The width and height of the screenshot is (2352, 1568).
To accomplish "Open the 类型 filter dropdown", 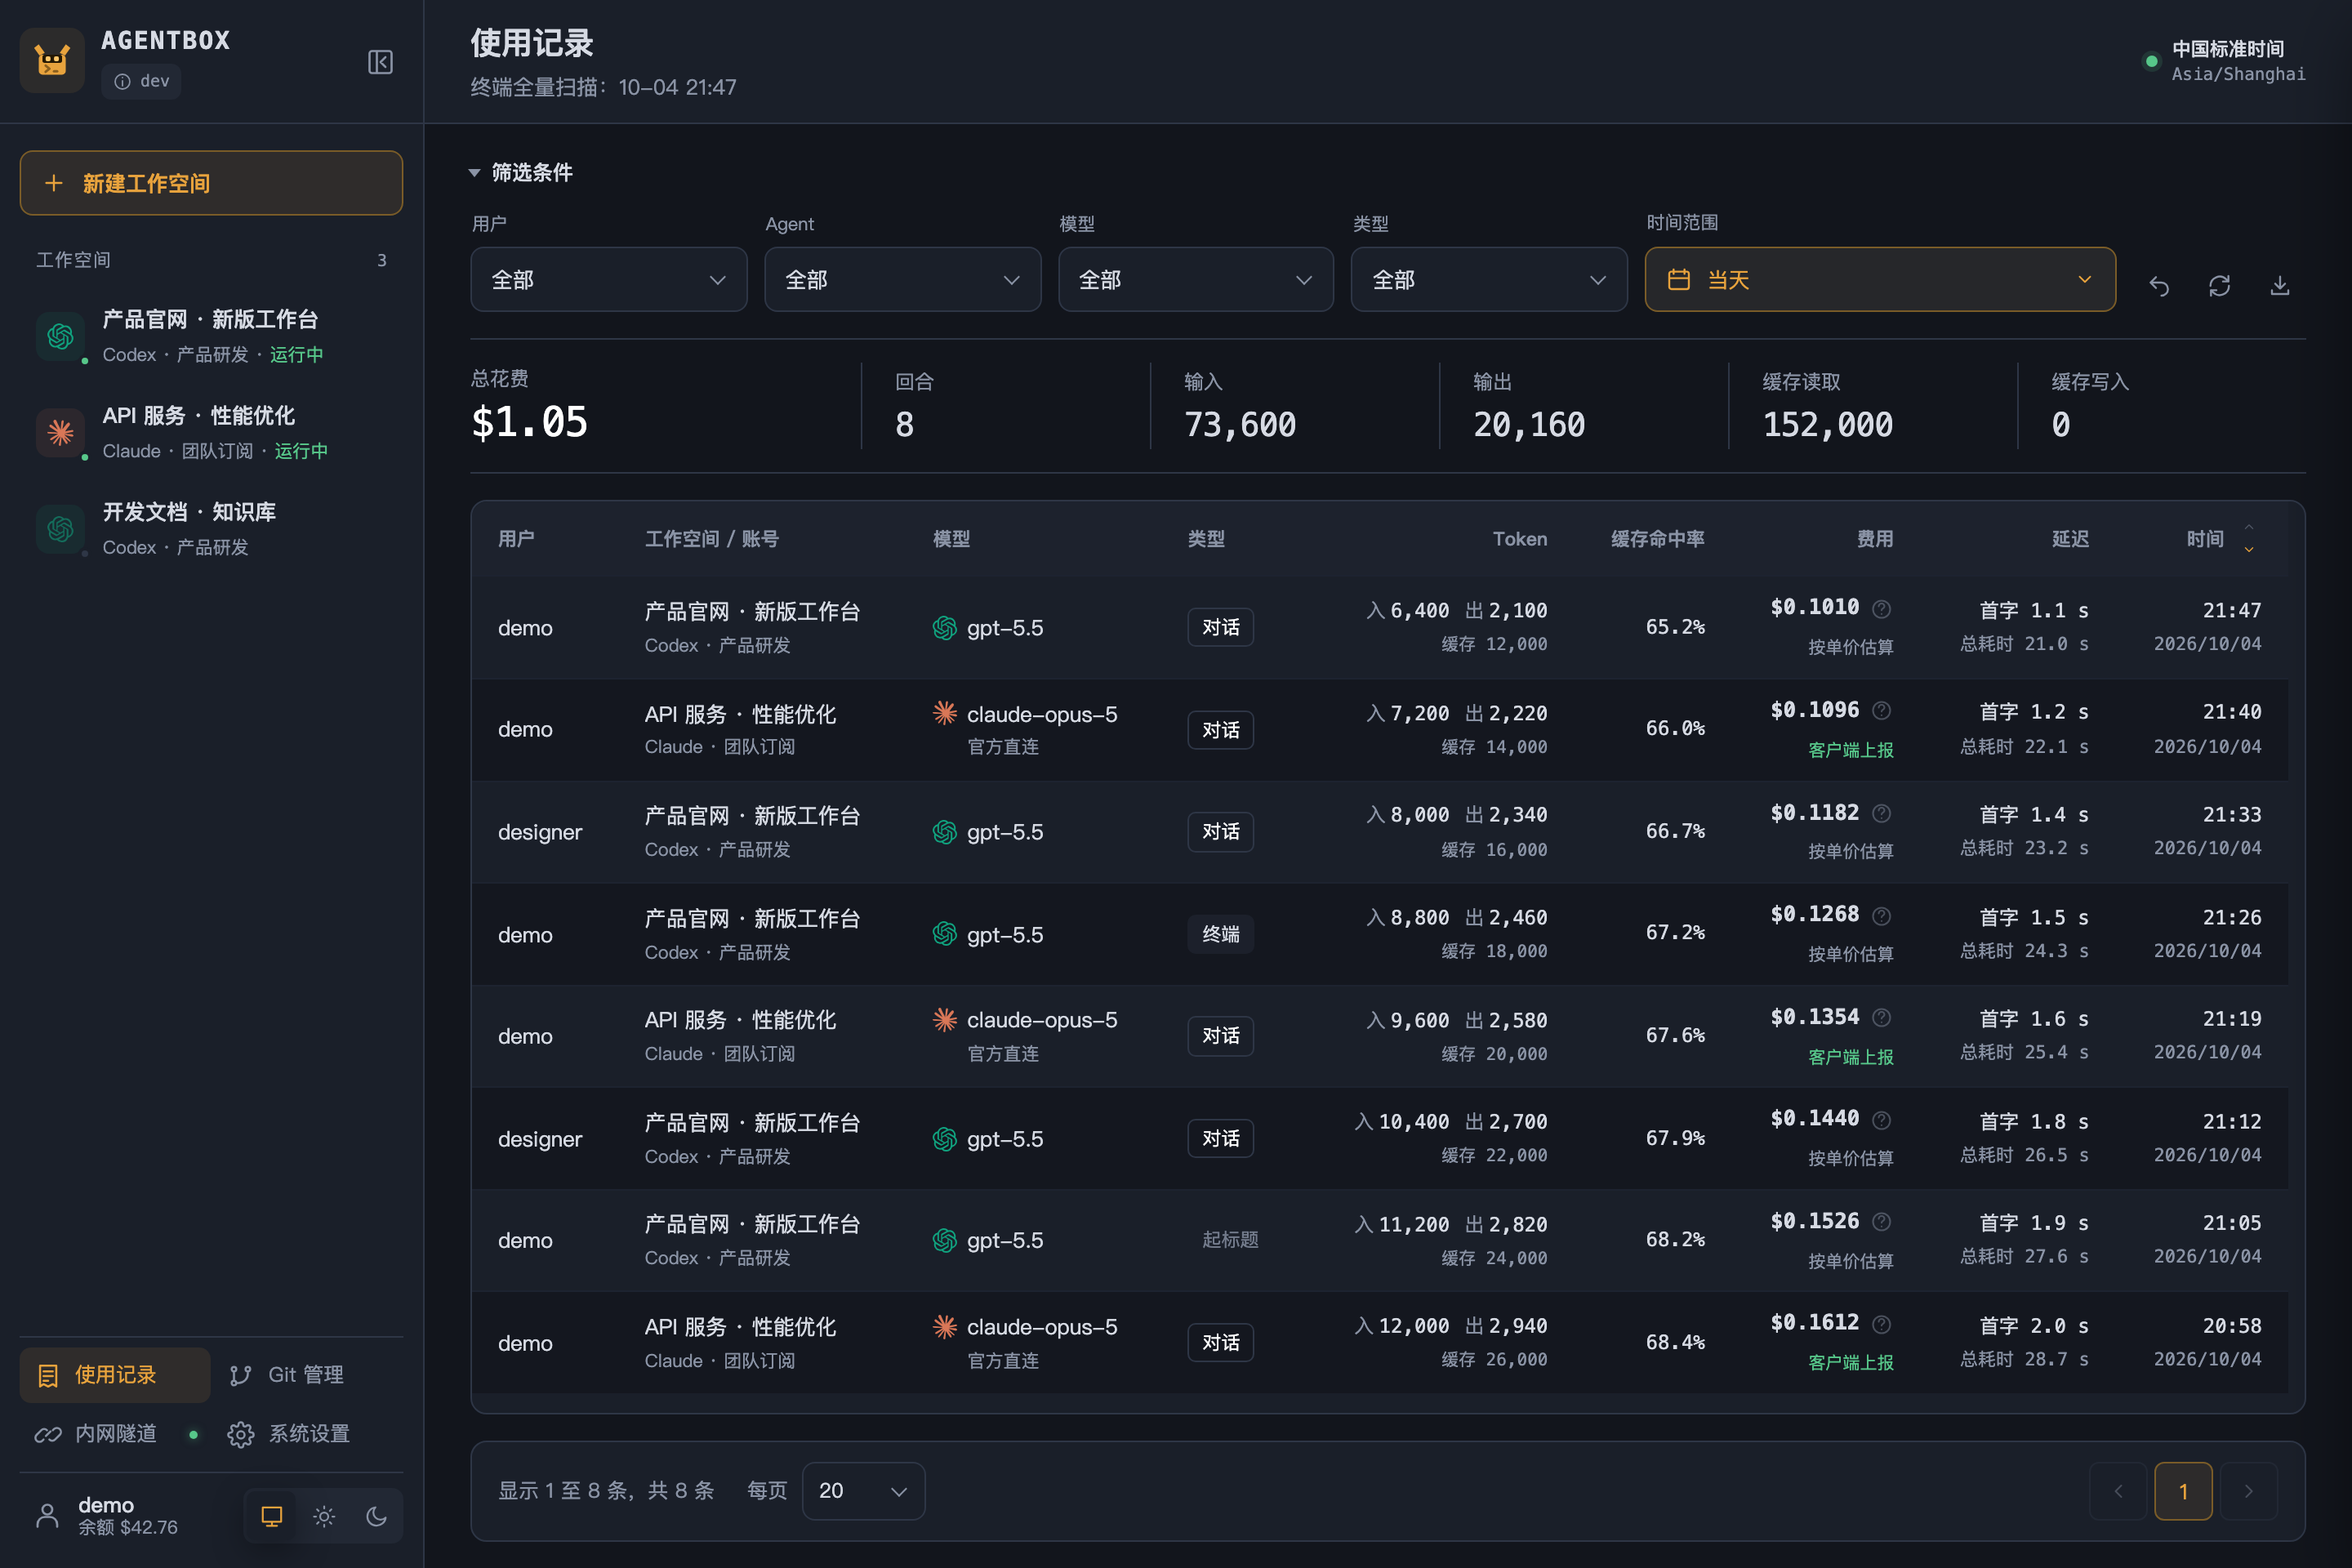I will point(1489,279).
